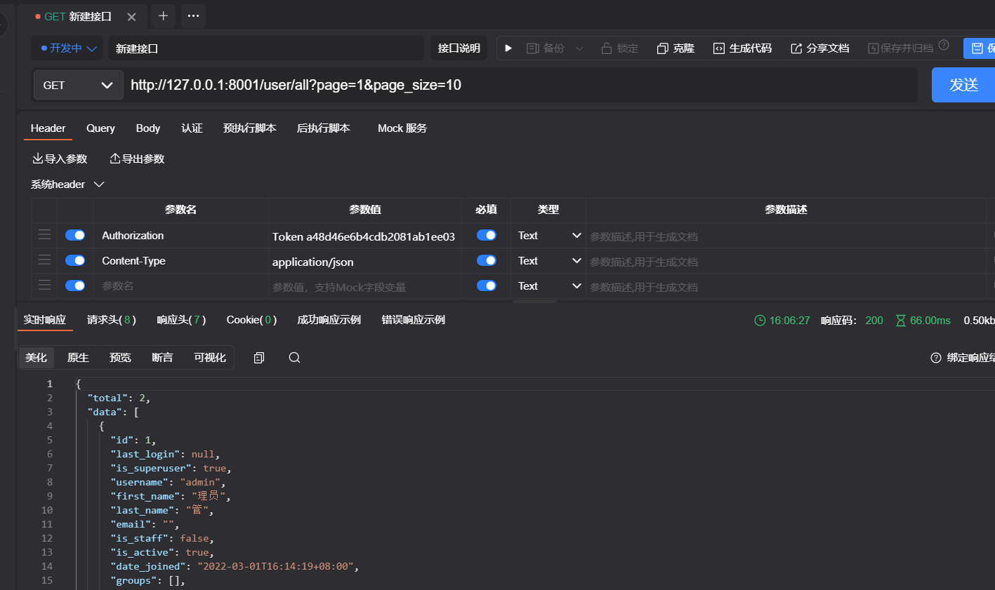Click 保存并归档 button
Viewport: 995px width, 590px height.
click(x=900, y=48)
